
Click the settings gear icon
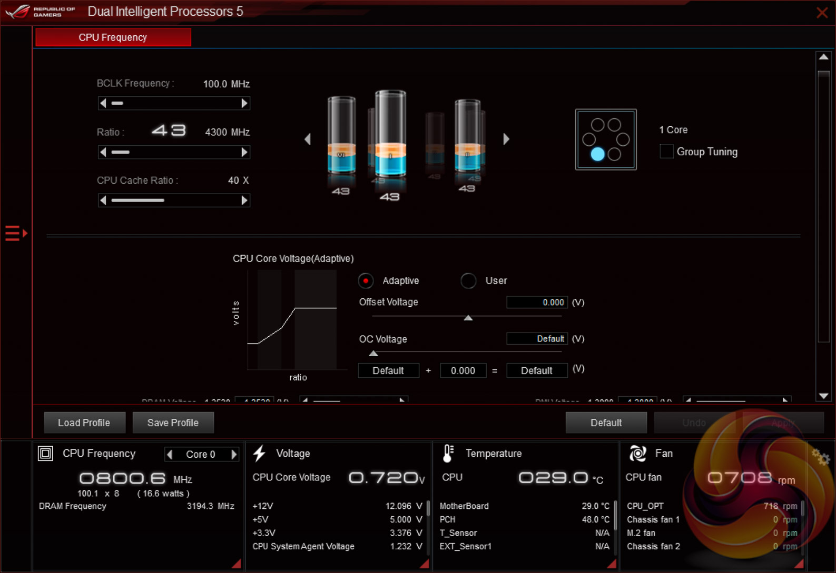(x=820, y=457)
